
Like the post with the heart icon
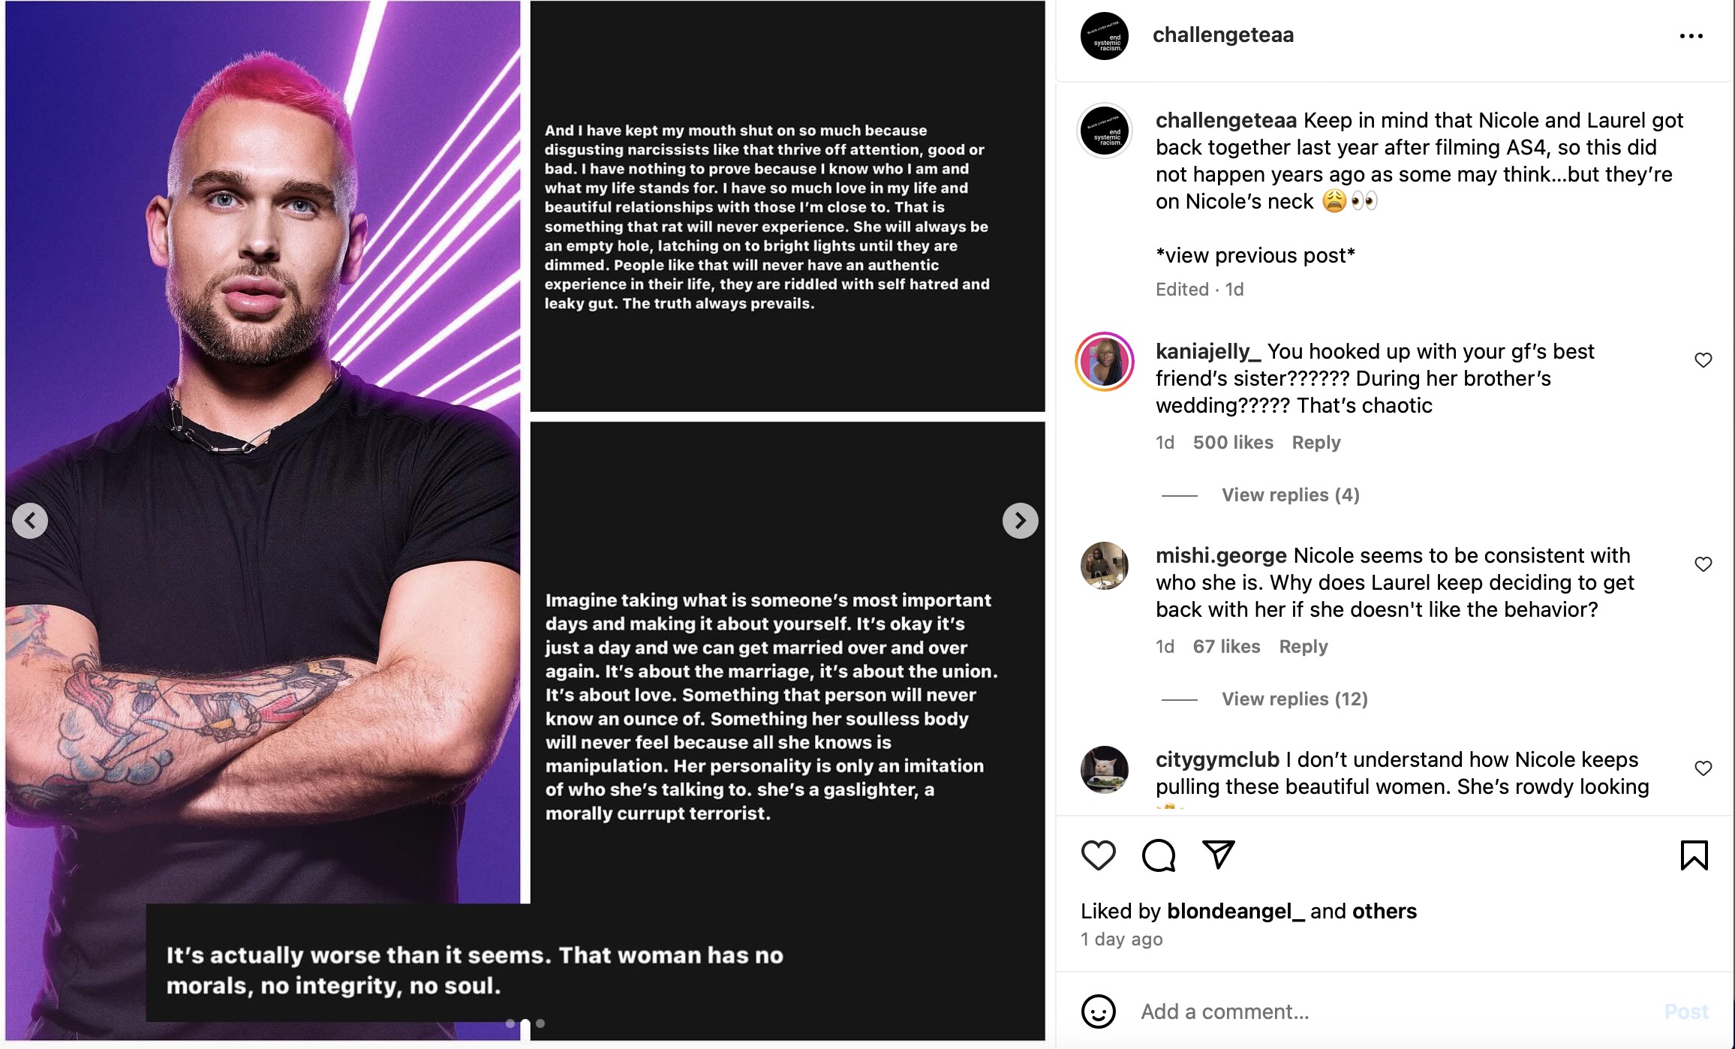click(x=1098, y=855)
